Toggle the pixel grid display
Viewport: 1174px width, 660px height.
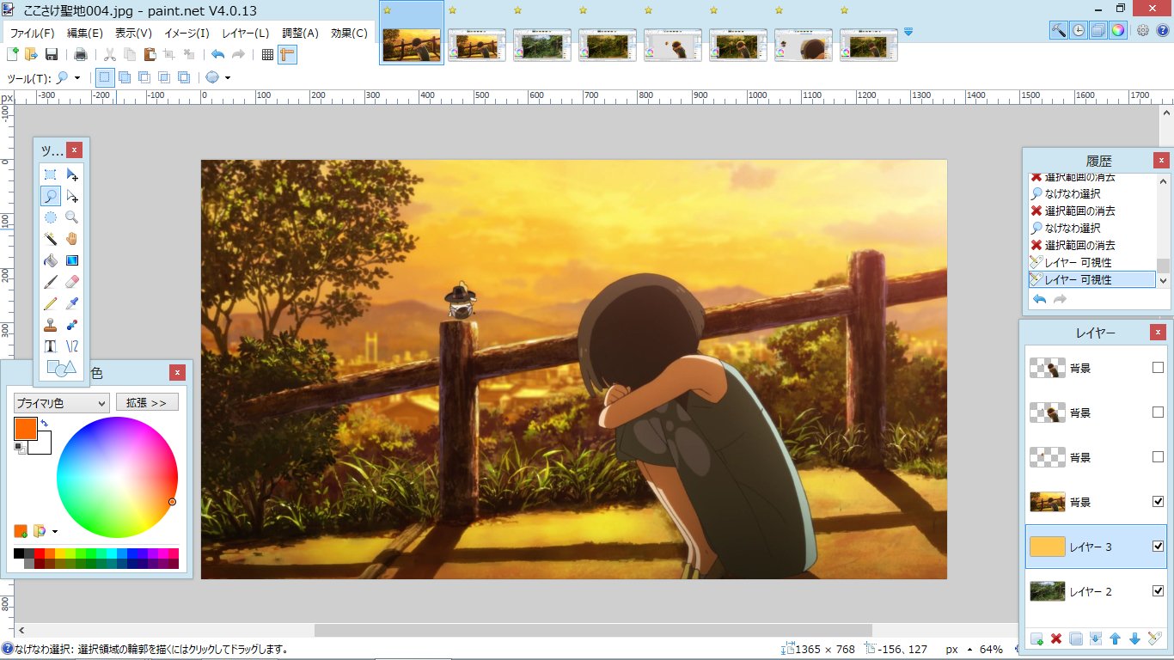coord(267,55)
